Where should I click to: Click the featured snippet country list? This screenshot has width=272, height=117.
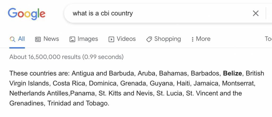[x=137, y=88]
